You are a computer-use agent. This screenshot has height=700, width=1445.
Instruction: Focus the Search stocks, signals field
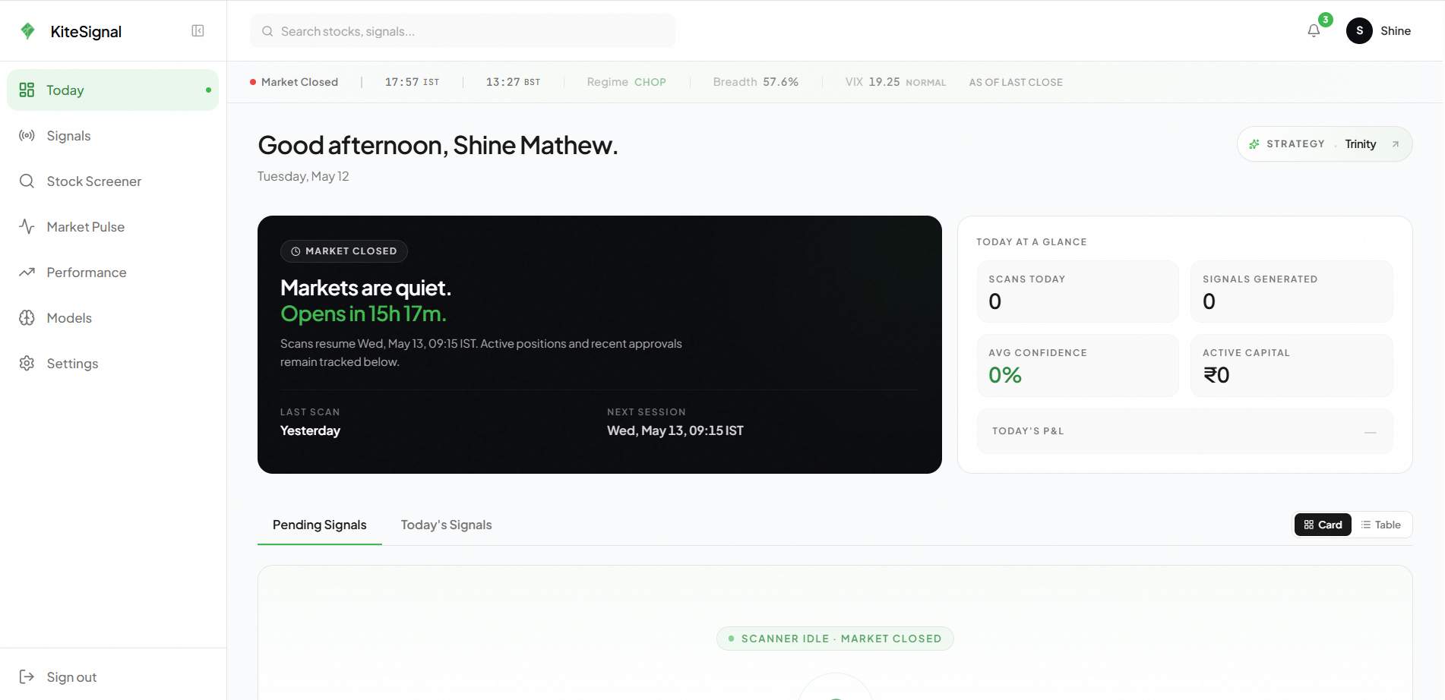coord(463,31)
